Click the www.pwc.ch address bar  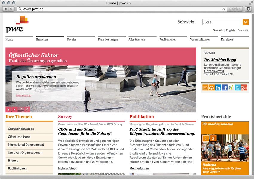(122, 9)
